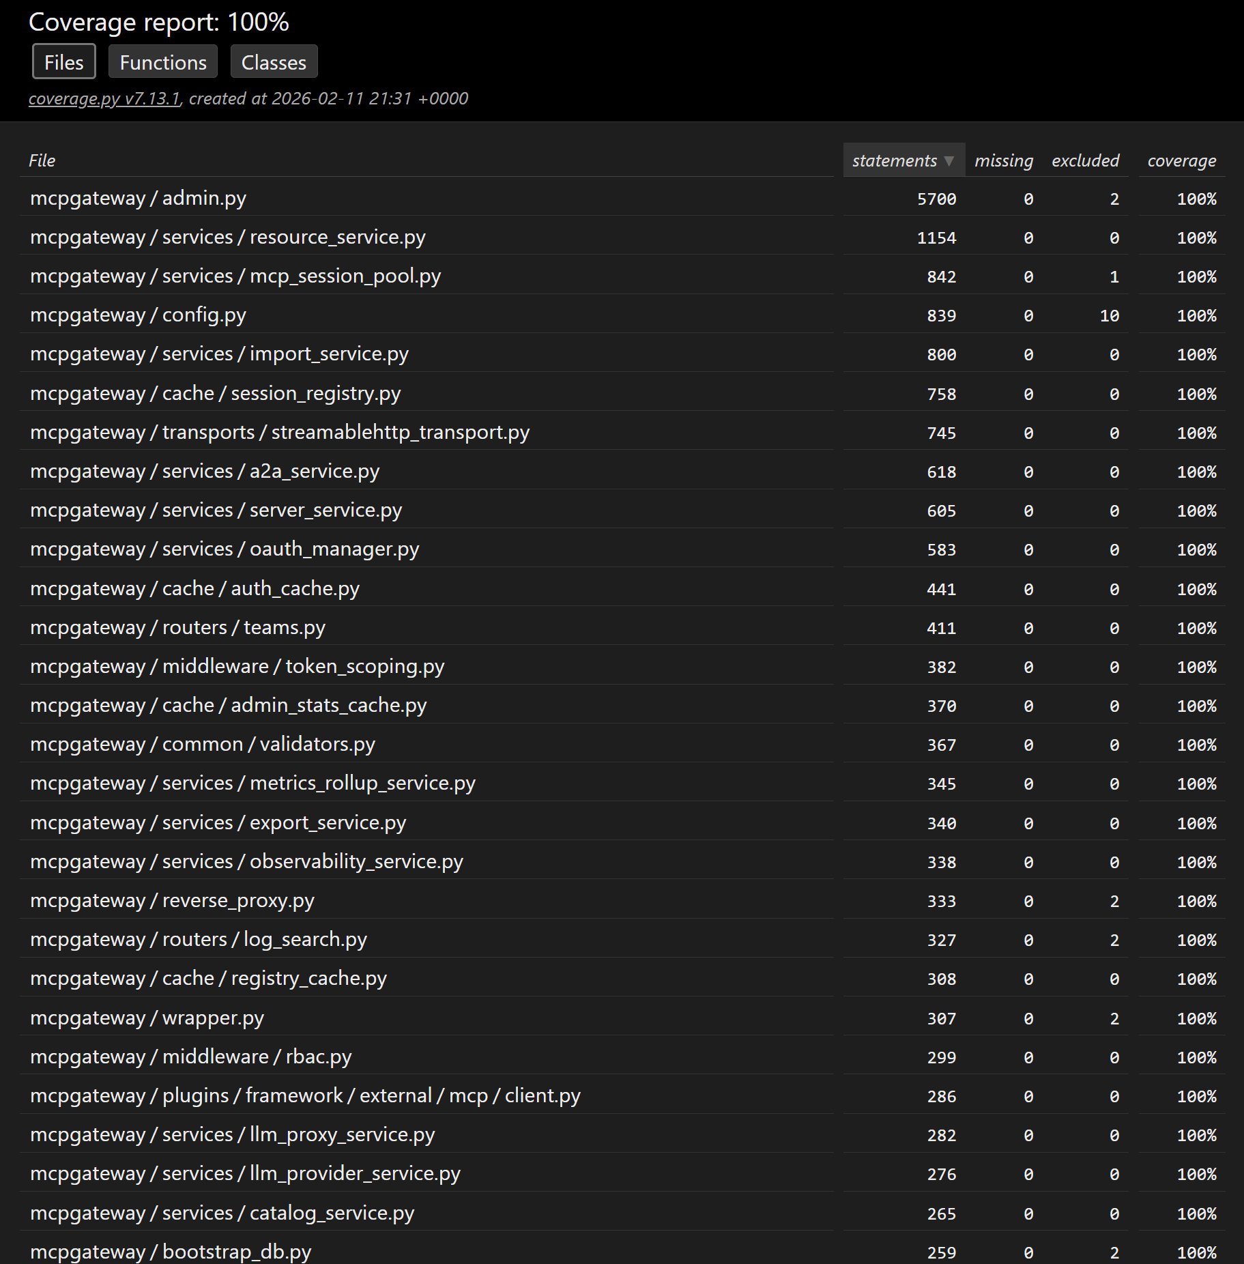Screen dimensions: 1244x1264
Task: Switch to the Classes tab
Action: pyautogui.click(x=274, y=62)
